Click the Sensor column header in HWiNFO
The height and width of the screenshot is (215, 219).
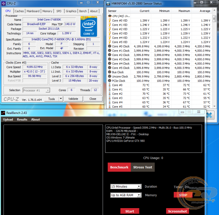(x=119, y=11)
